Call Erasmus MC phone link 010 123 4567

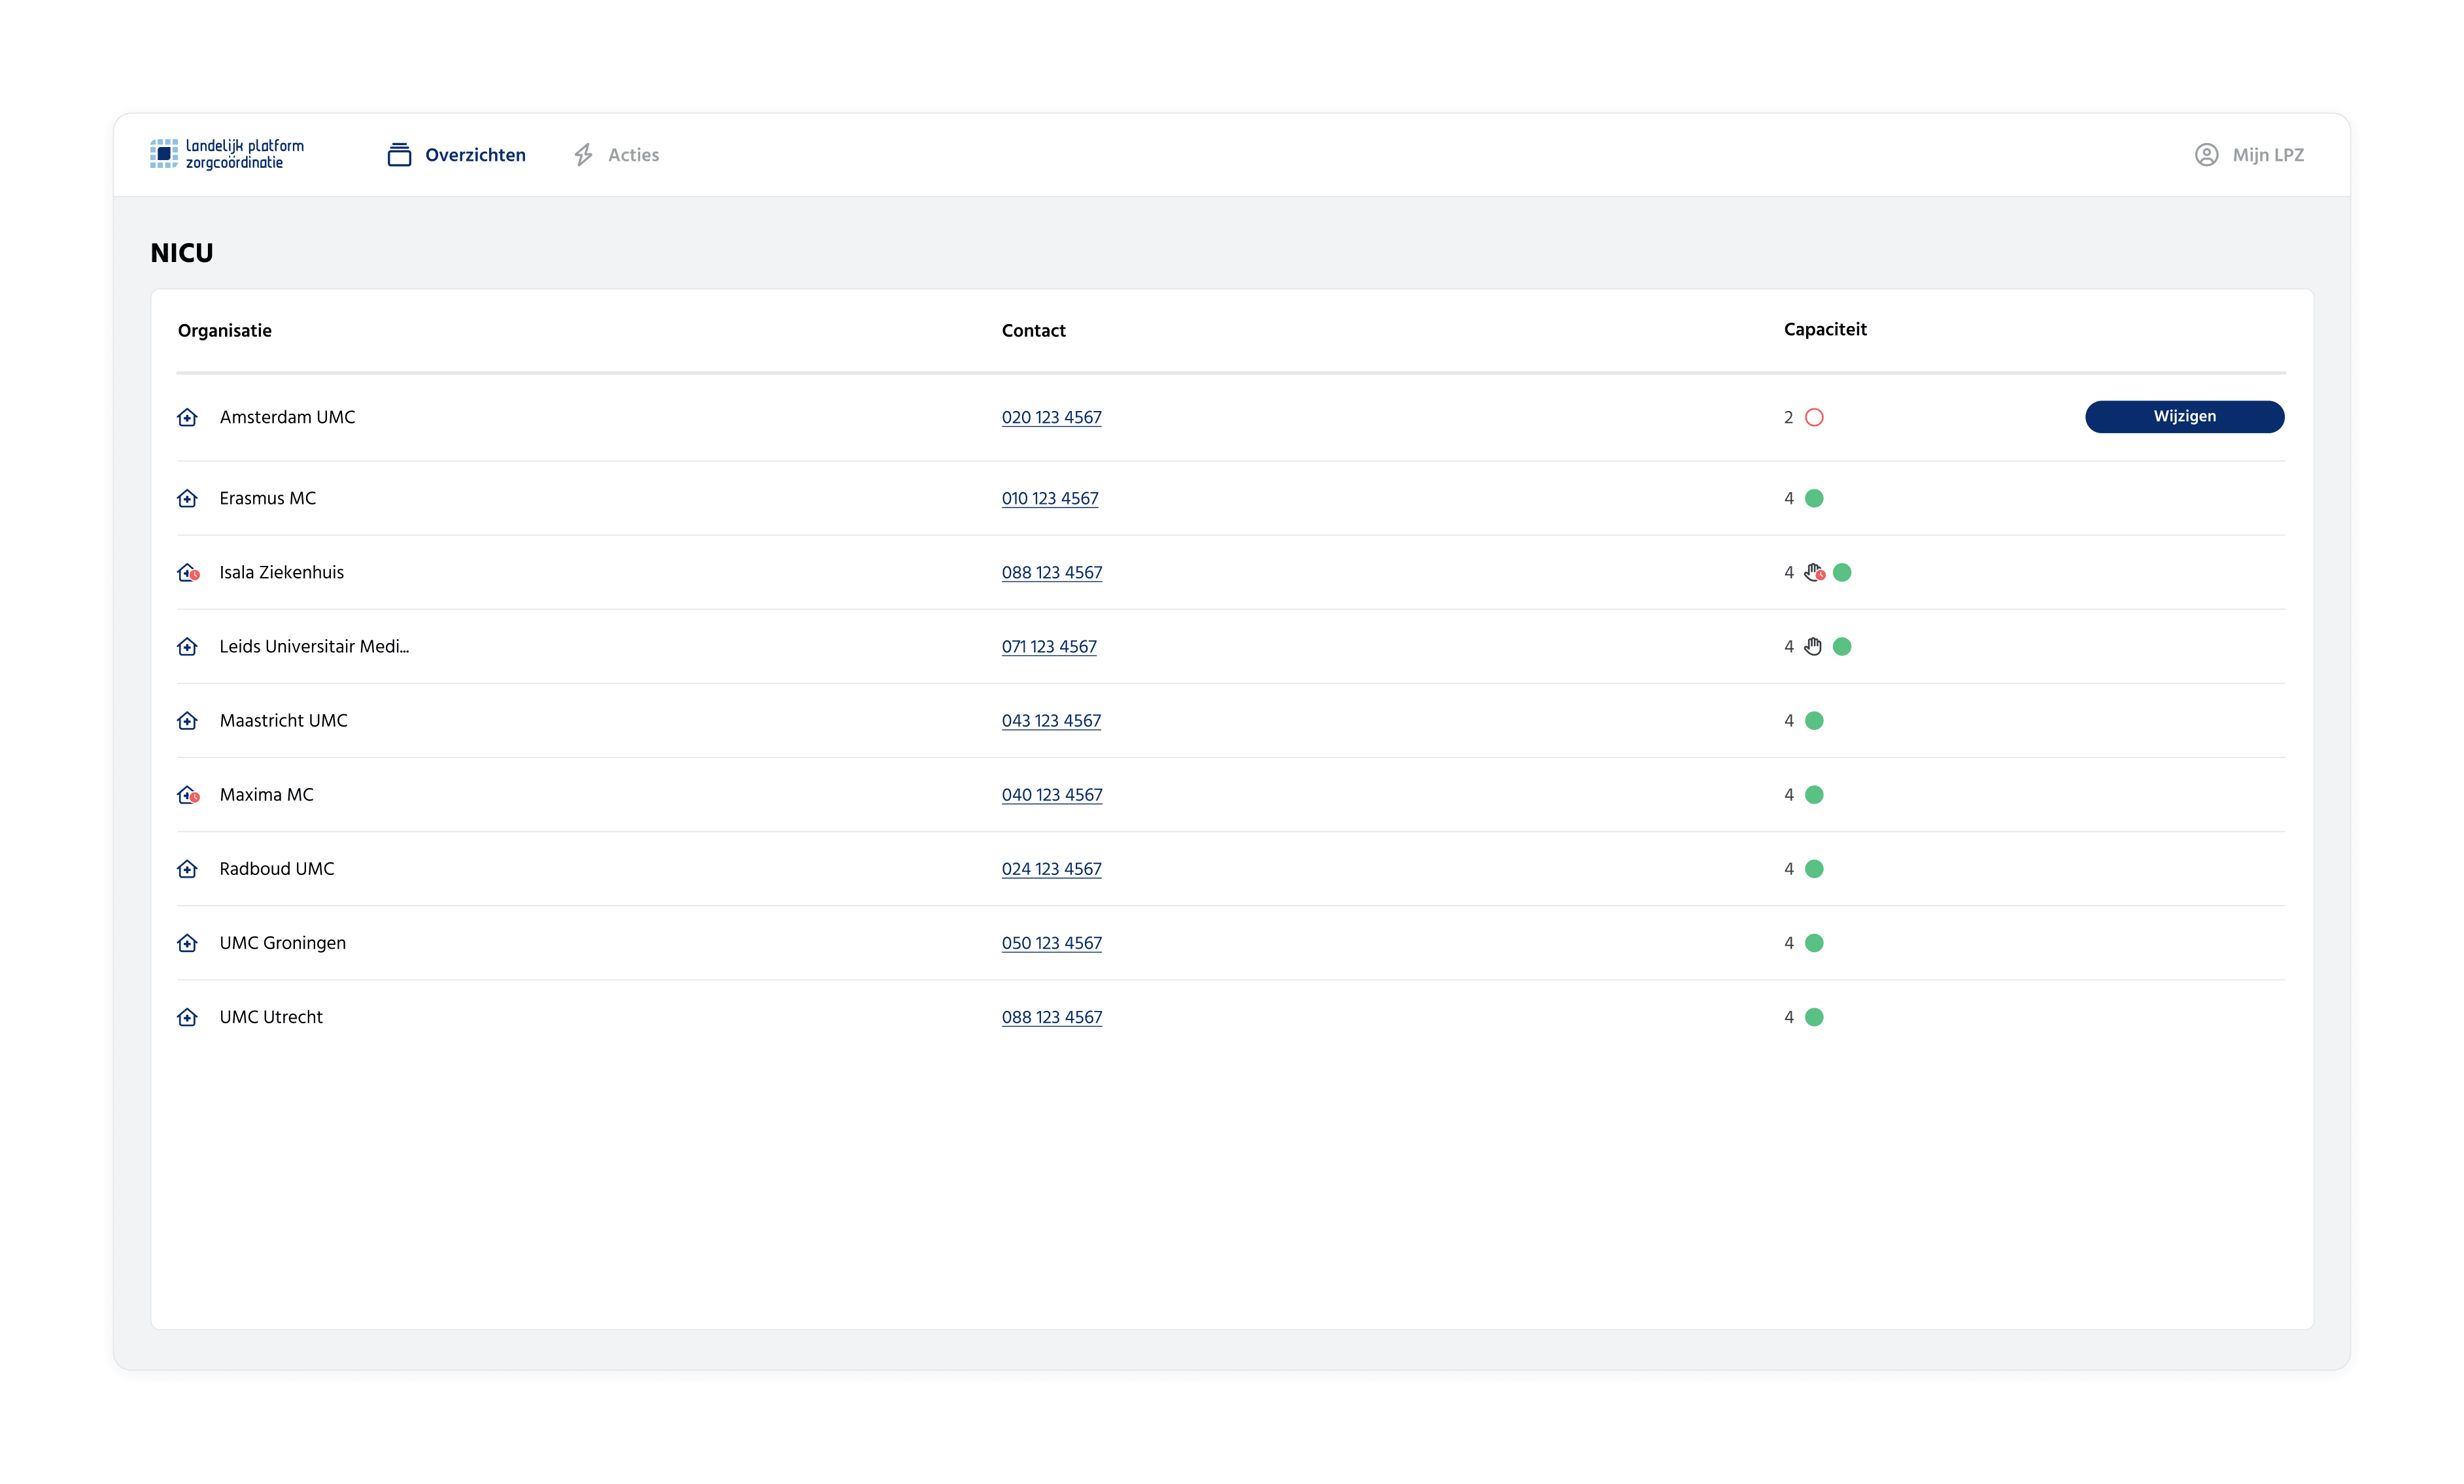(x=1049, y=499)
